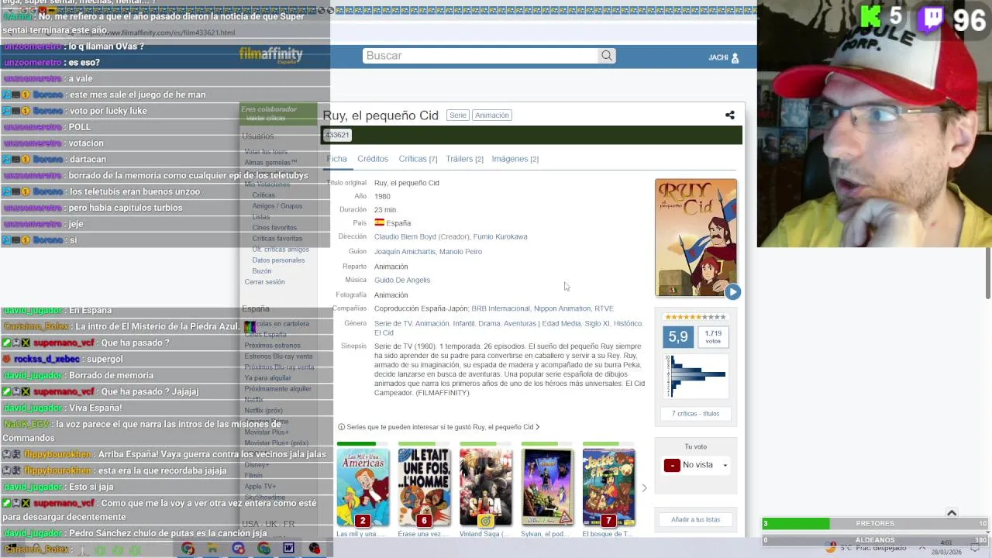Viewport: 992px width, 558px height.
Task: Open Infantil genre link
Action: [463, 324]
